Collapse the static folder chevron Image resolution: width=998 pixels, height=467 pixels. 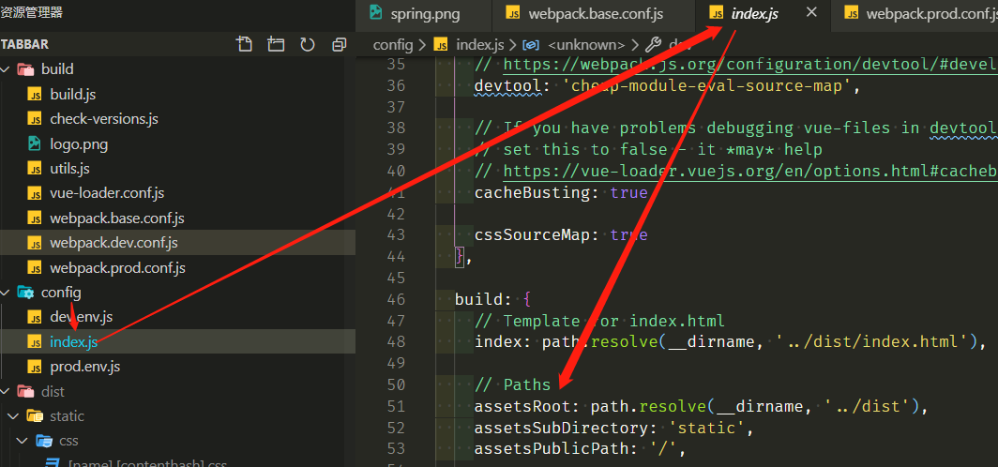pyautogui.click(x=14, y=416)
